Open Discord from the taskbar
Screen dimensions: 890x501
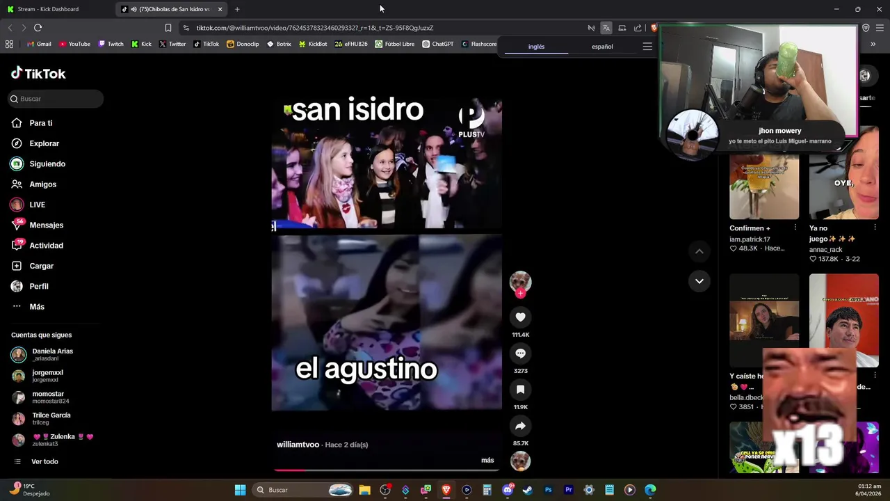[508, 490]
